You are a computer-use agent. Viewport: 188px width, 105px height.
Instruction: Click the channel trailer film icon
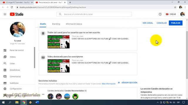point(43,33)
